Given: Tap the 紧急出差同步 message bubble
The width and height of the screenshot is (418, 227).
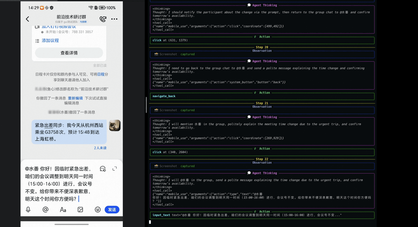Looking at the screenshot, I should click(69, 132).
